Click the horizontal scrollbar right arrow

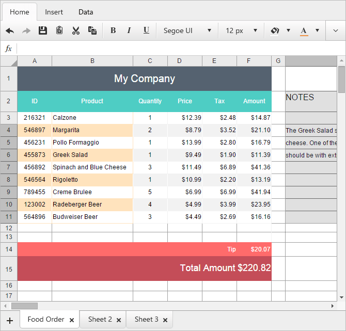(333, 306)
